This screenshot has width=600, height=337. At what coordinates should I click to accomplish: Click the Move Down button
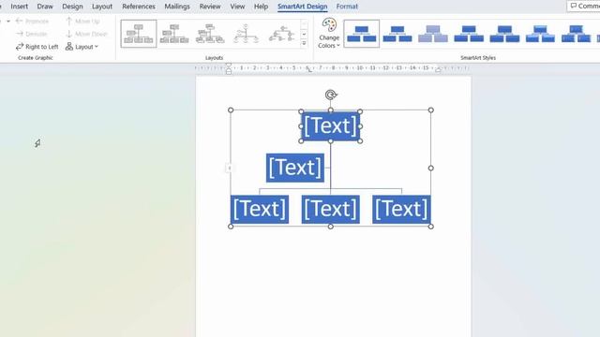(86, 34)
